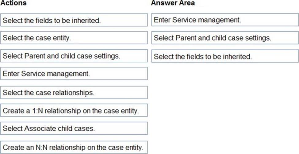Click the second answer step in Answer Area

pyautogui.click(x=225, y=38)
